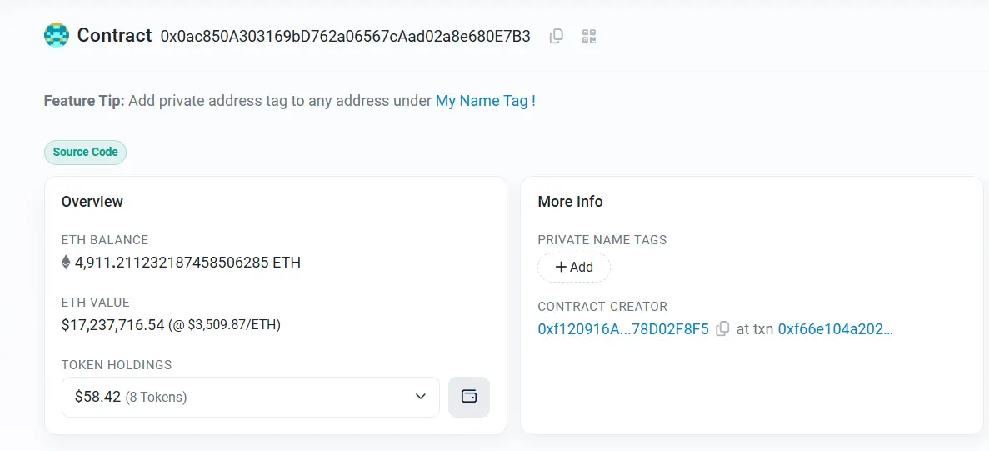
Task: Click the contract identicon avatar
Action: click(57, 35)
